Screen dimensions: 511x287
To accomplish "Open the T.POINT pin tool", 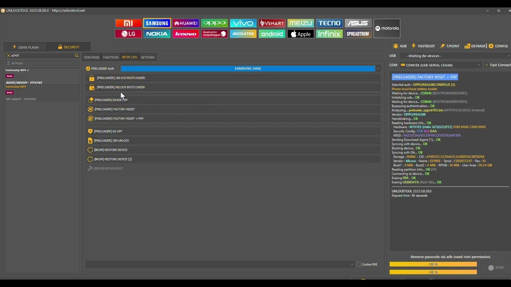I will [450, 46].
